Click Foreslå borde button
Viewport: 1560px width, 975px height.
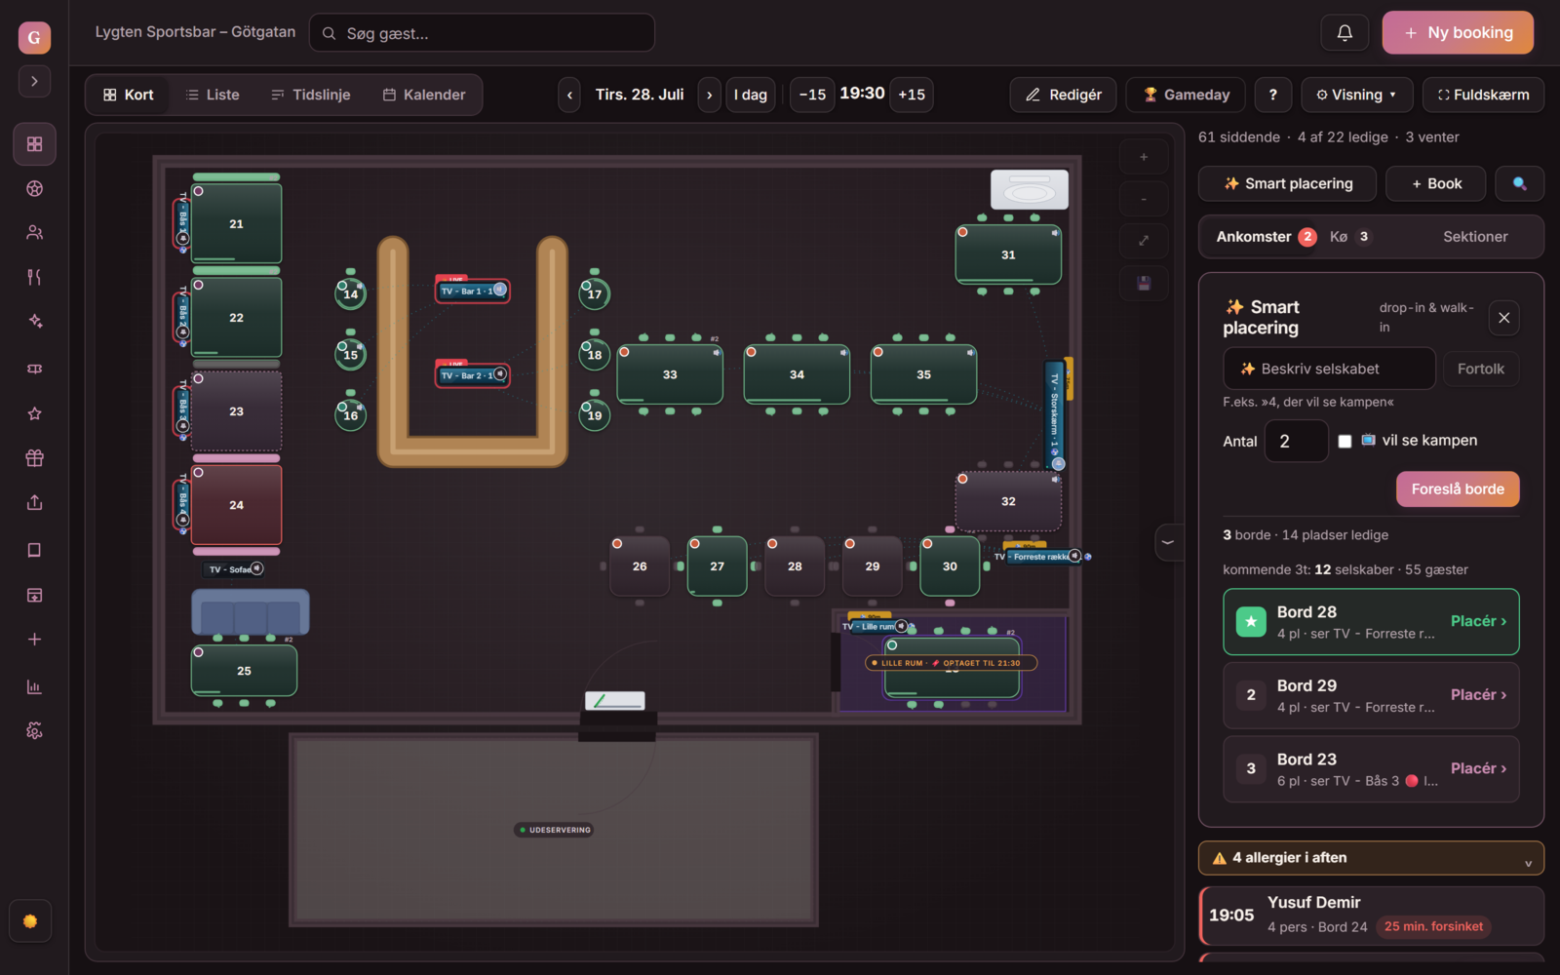point(1458,489)
